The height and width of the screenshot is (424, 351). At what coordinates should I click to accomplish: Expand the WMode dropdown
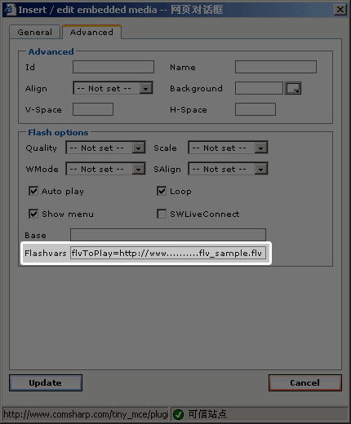105,169
